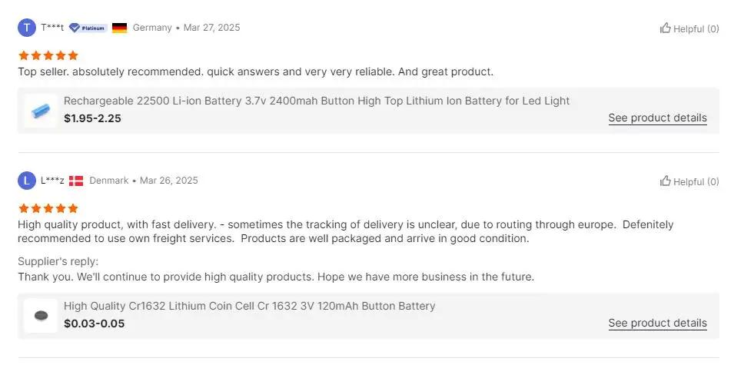
Task: Click the reviewer name T***t
Action: click(x=52, y=28)
